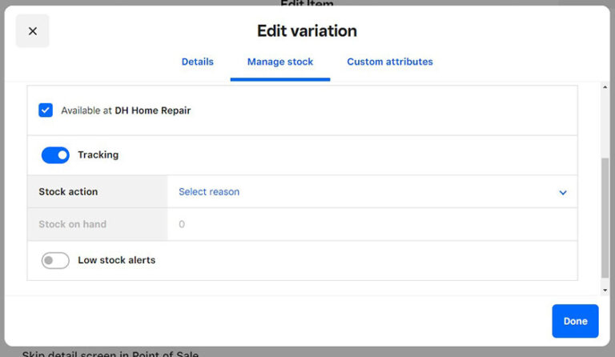Image resolution: width=615 pixels, height=357 pixels.
Task: Enable the Low stock alerts toggle
Action: point(55,260)
